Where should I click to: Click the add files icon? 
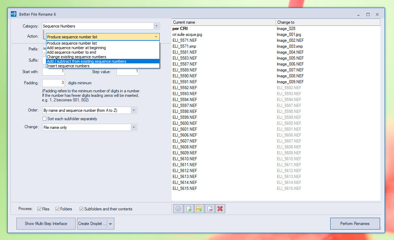click(189, 209)
